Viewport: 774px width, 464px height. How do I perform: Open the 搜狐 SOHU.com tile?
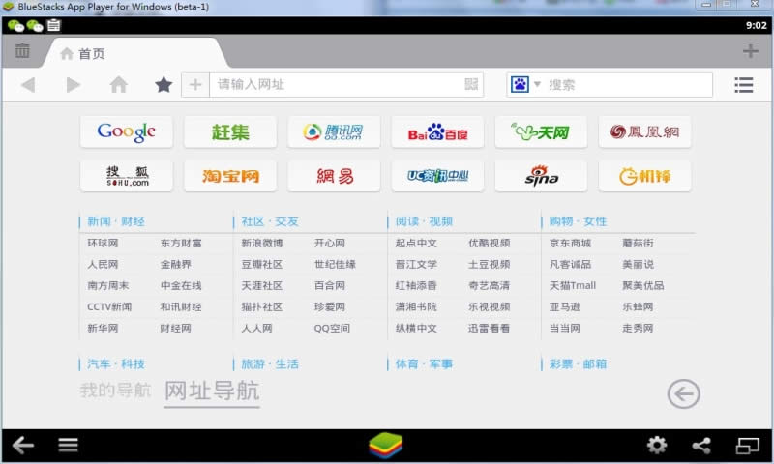[x=127, y=176]
